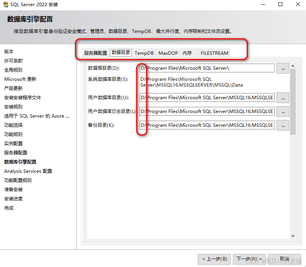
Task: Click 完成 in the step list
Action: (x=9, y=208)
